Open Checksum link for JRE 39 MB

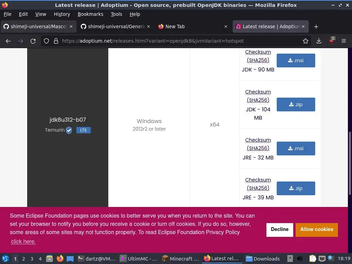[258, 184]
